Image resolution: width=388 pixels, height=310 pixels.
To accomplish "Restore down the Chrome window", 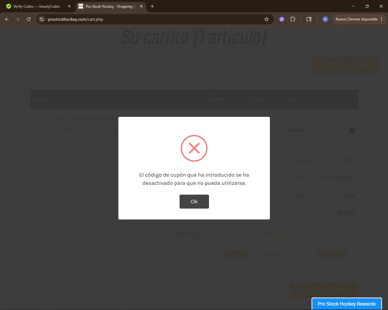I will (x=367, y=6).
